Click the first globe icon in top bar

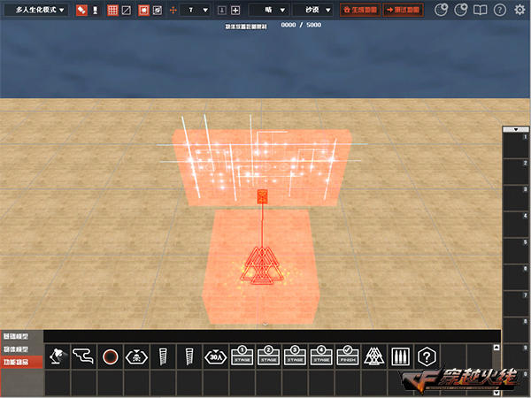(441, 10)
